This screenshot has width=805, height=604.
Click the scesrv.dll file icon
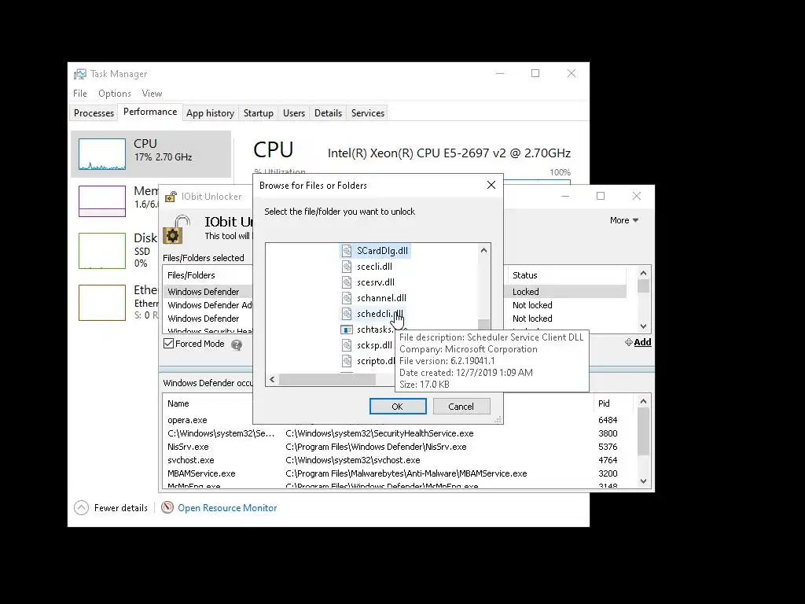coord(347,282)
